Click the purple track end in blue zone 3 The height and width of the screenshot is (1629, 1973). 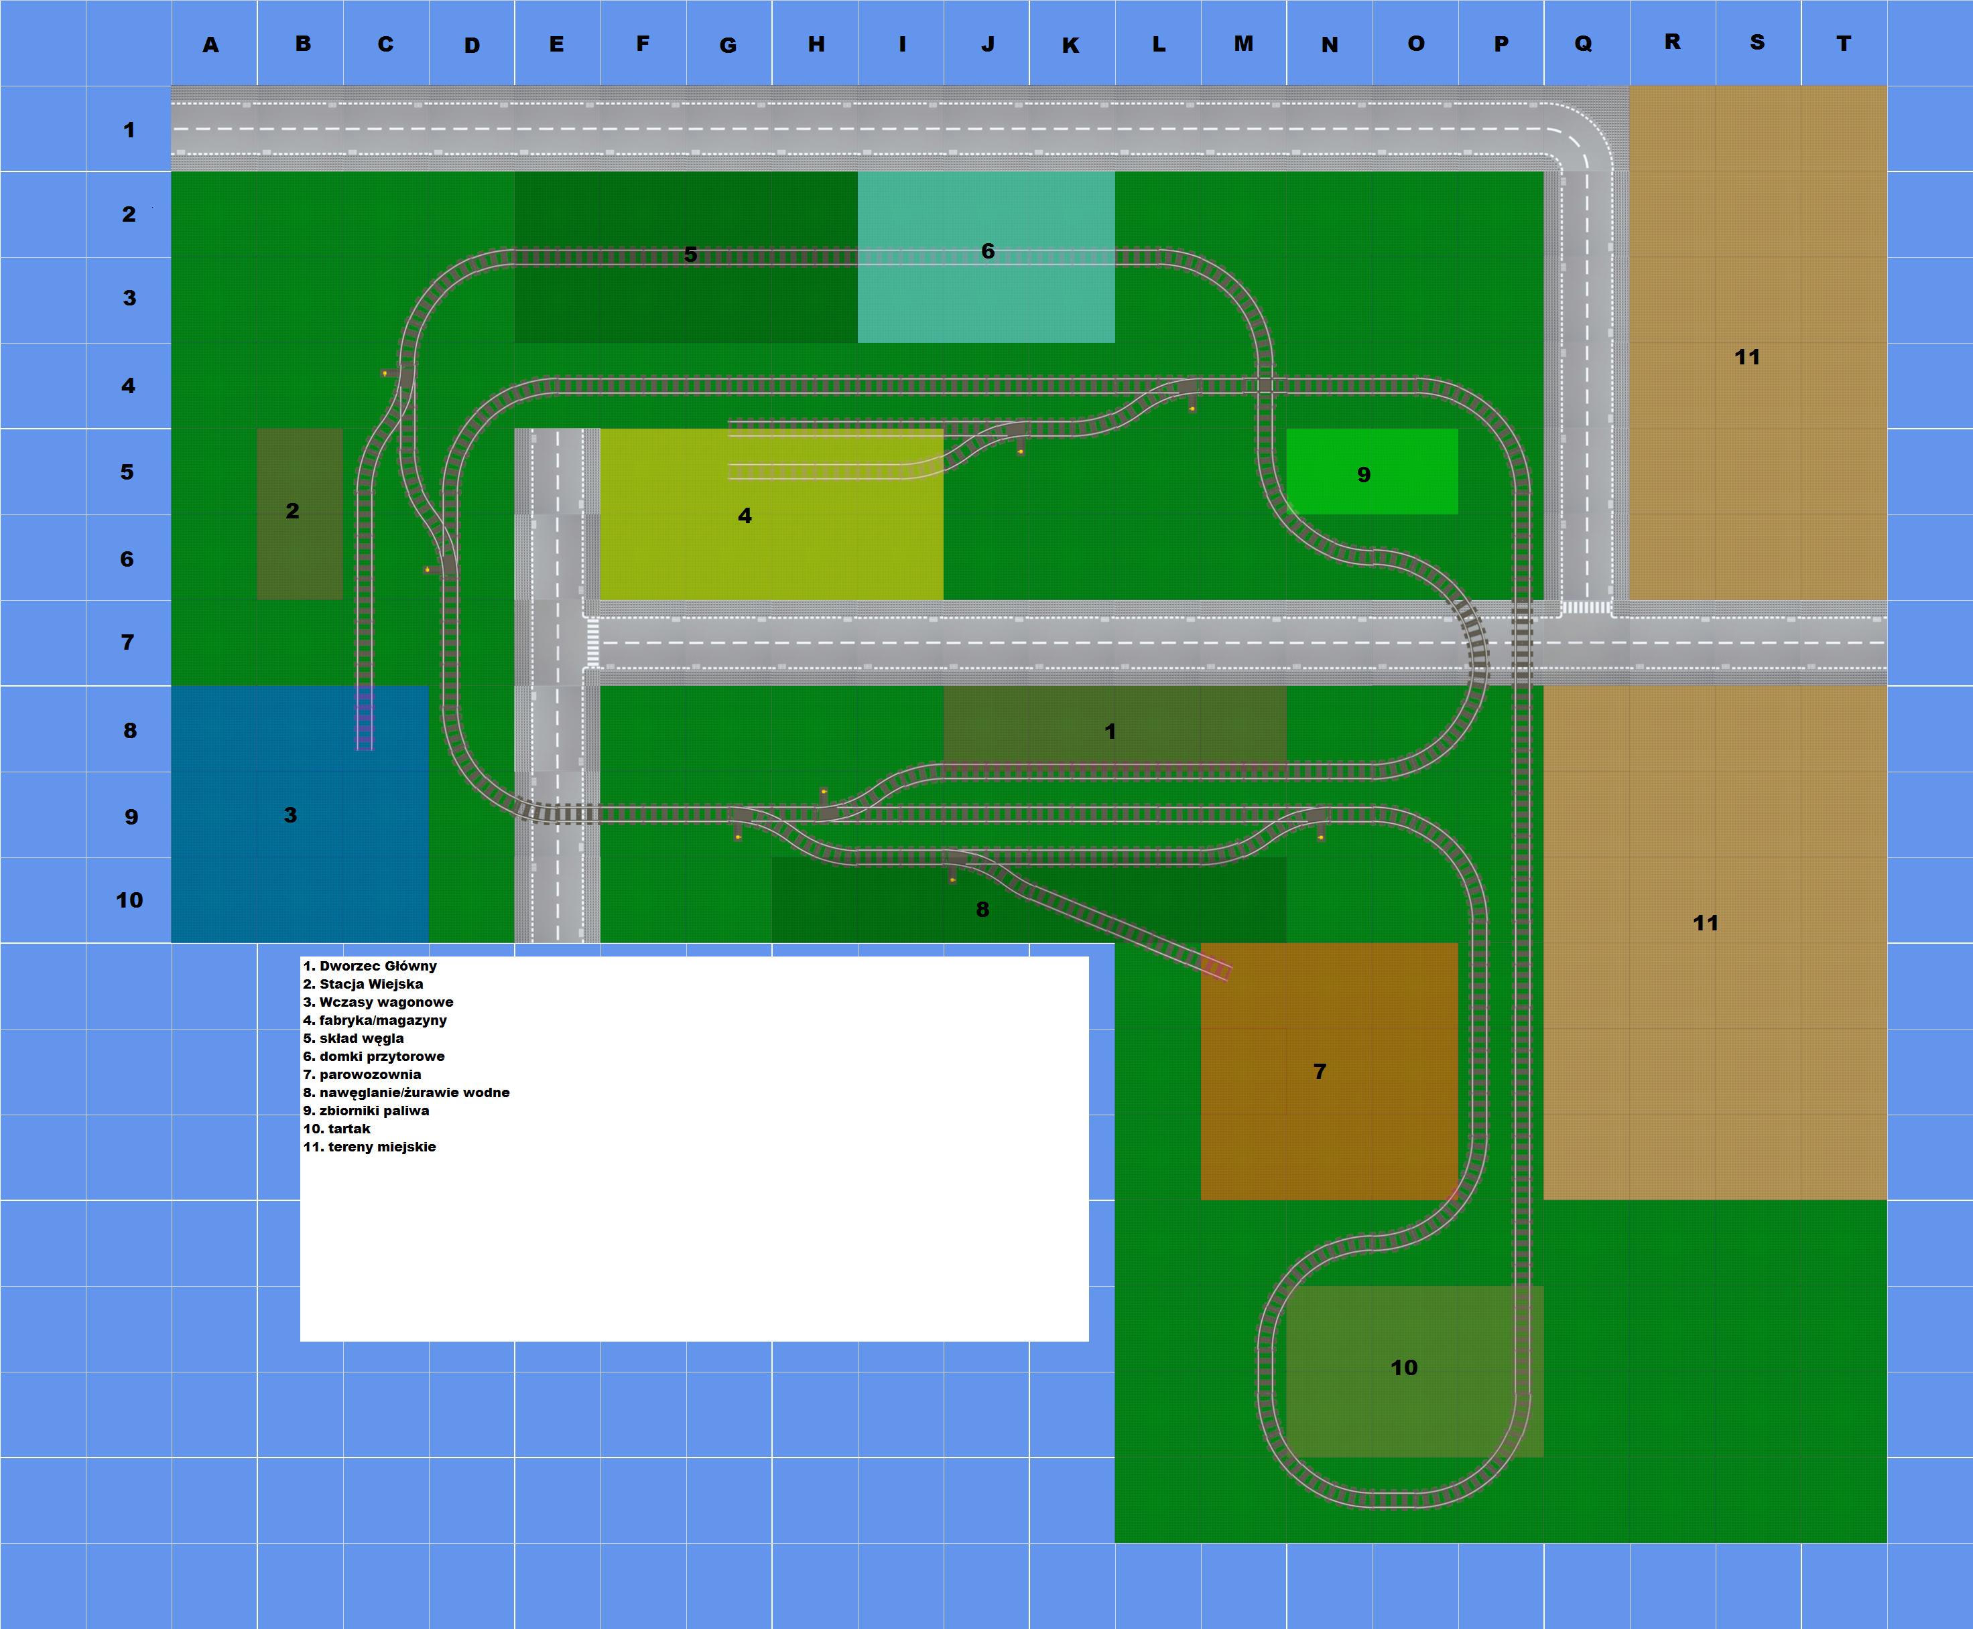coord(364,719)
